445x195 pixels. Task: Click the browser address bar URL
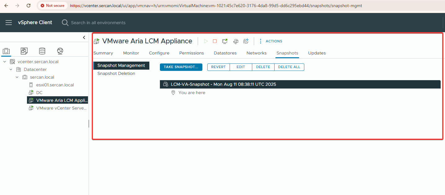pyautogui.click(x=216, y=6)
